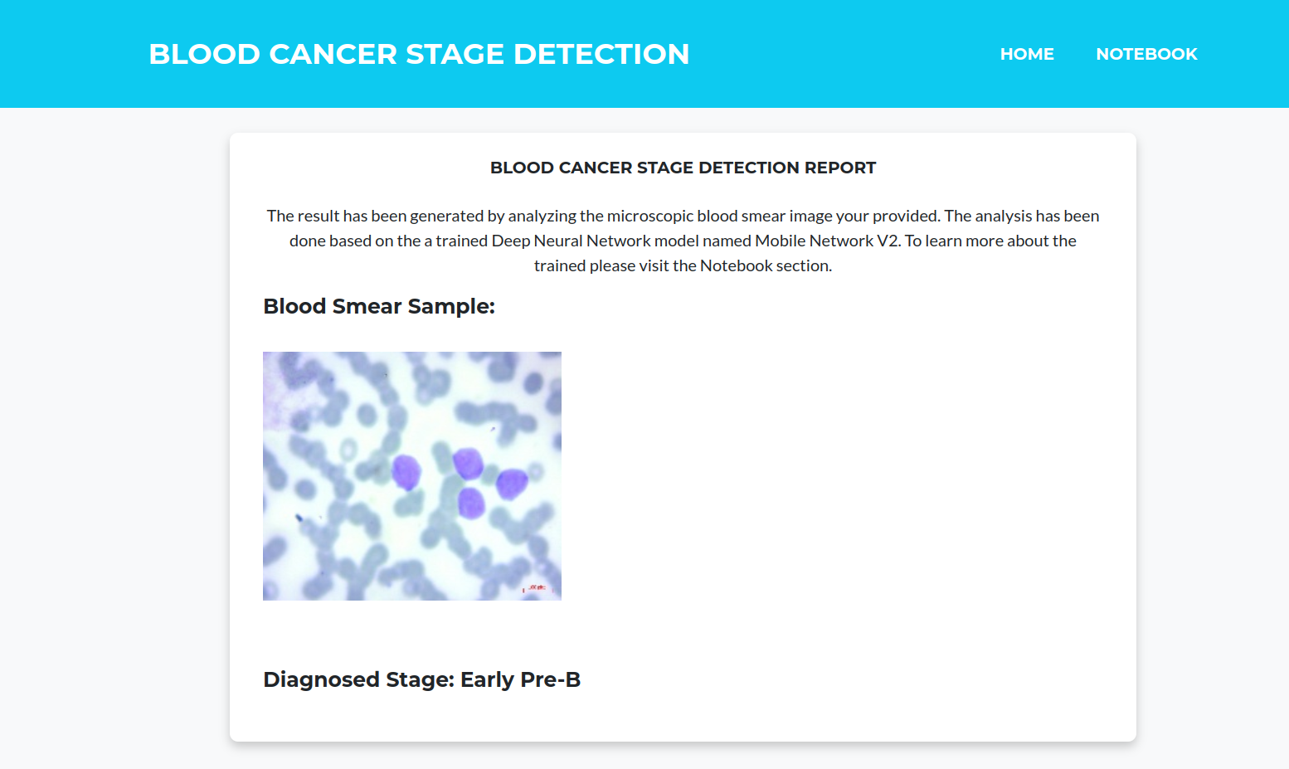Screen dimensions: 1289x769
Task: Select the Early Pre-B stage result
Action: tap(521, 679)
